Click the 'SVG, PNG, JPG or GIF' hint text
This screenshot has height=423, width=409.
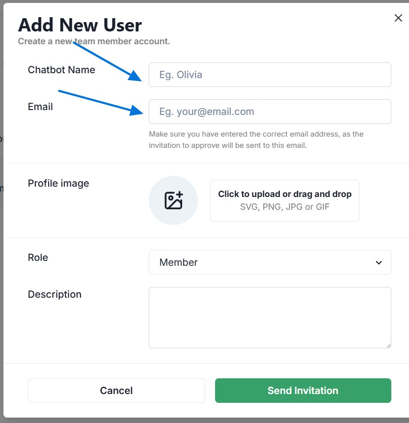pos(284,207)
